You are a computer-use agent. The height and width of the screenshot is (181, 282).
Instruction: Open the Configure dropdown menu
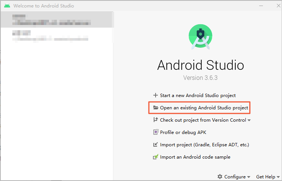coord(235,177)
